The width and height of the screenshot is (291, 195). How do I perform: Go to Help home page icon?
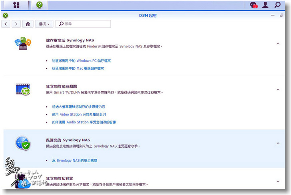[x=28, y=24]
